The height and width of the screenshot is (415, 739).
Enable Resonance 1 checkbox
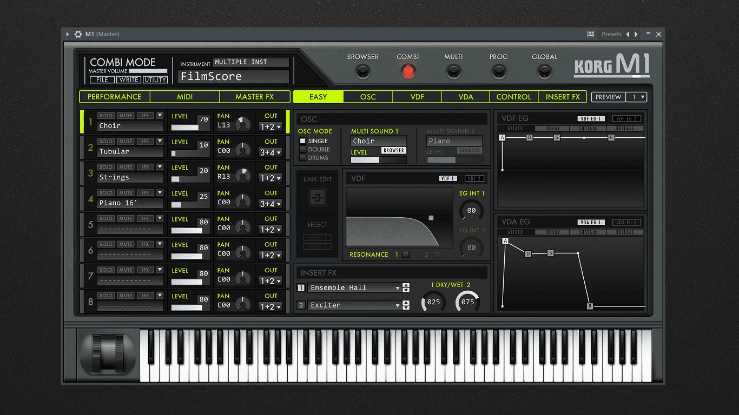point(405,255)
